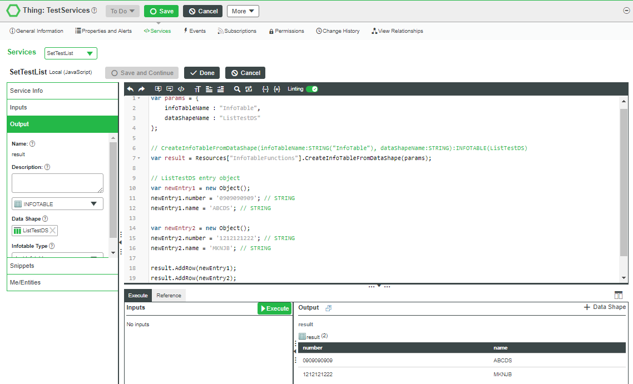Open the SetTestList service dropdown
The width and height of the screenshot is (633, 384).
click(x=71, y=53)
